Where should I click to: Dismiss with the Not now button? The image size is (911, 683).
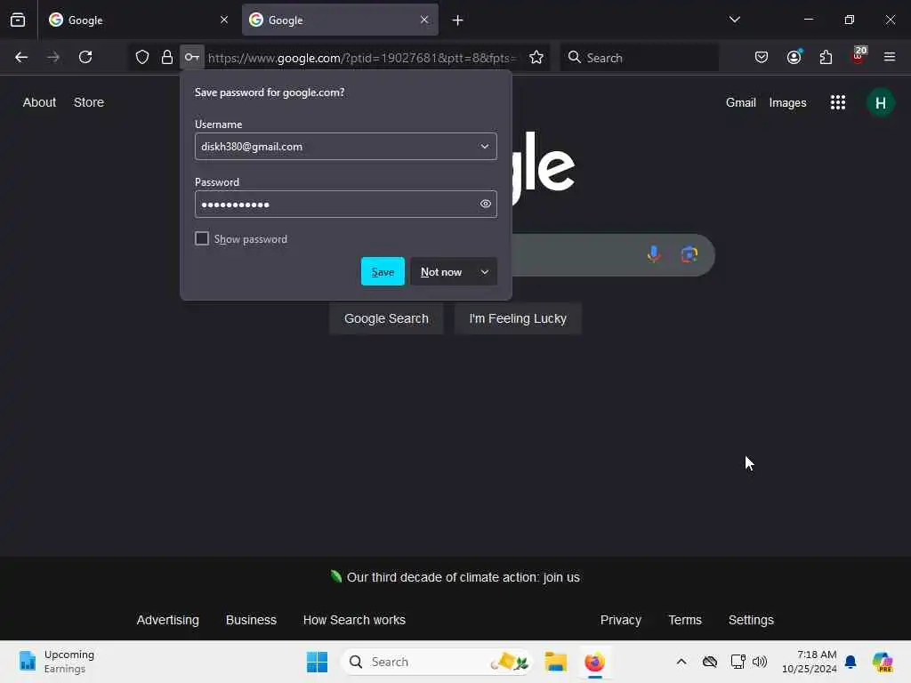tap(441, 272)
